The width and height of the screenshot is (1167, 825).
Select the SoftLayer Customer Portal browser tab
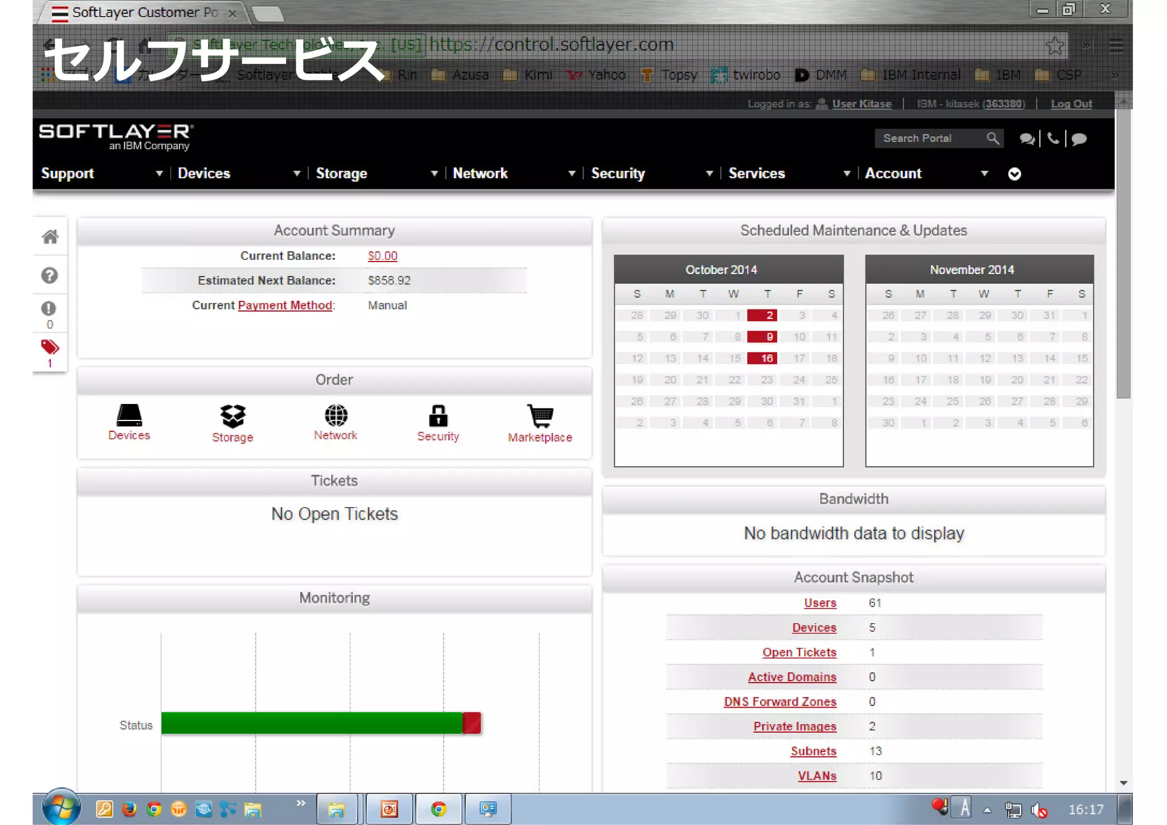142,13
